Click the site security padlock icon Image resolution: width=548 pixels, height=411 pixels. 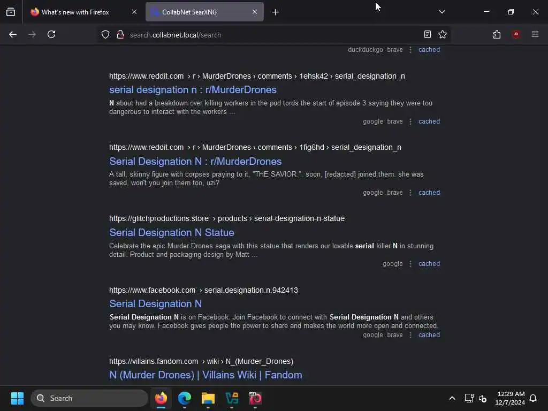[120, 35]
